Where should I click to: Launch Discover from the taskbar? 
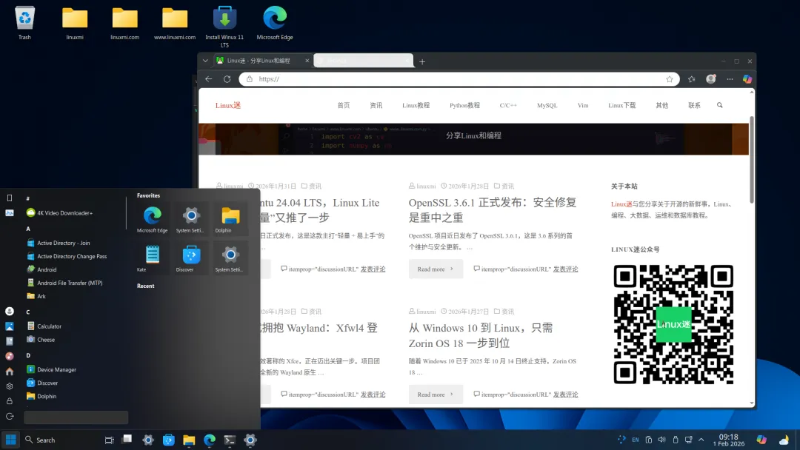[x=168, y=440]
